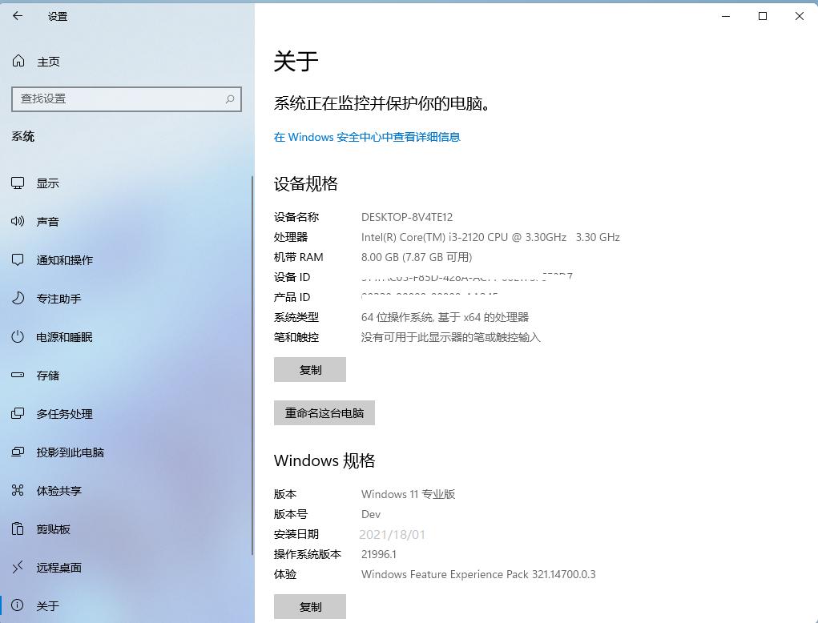Click 8.00 GB RAM value

tap(417, 257)
